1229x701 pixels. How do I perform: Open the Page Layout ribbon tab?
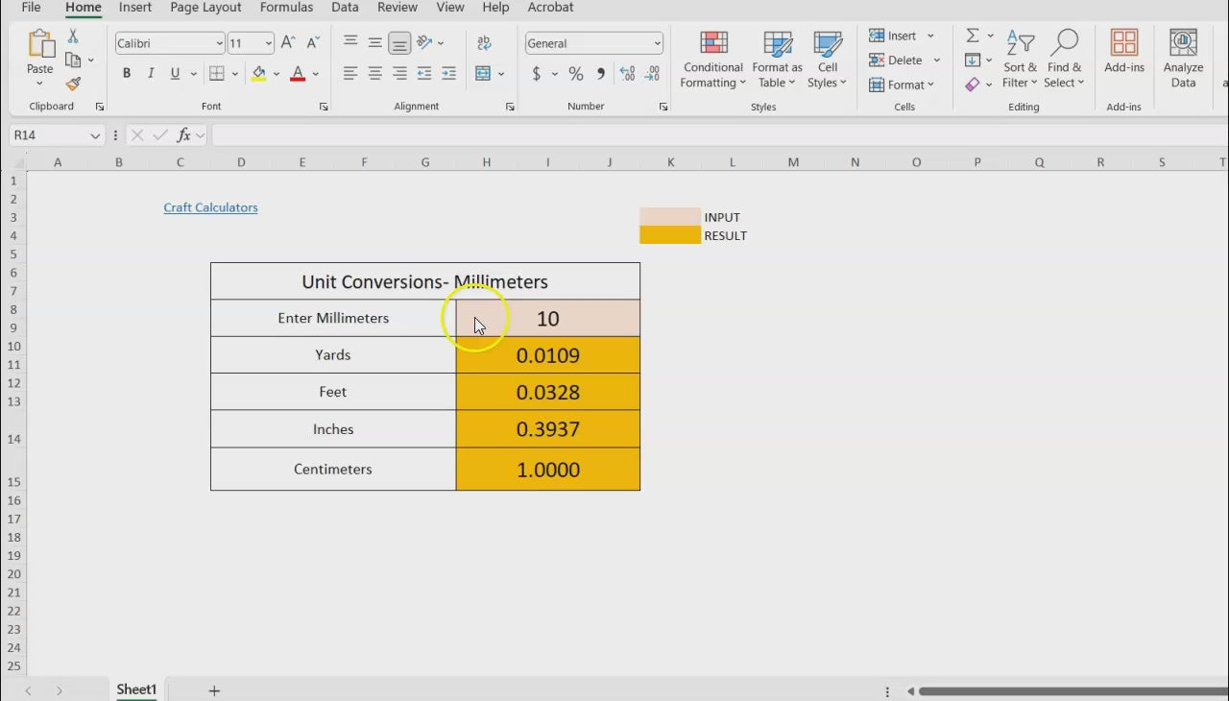(x=205, y=8)
